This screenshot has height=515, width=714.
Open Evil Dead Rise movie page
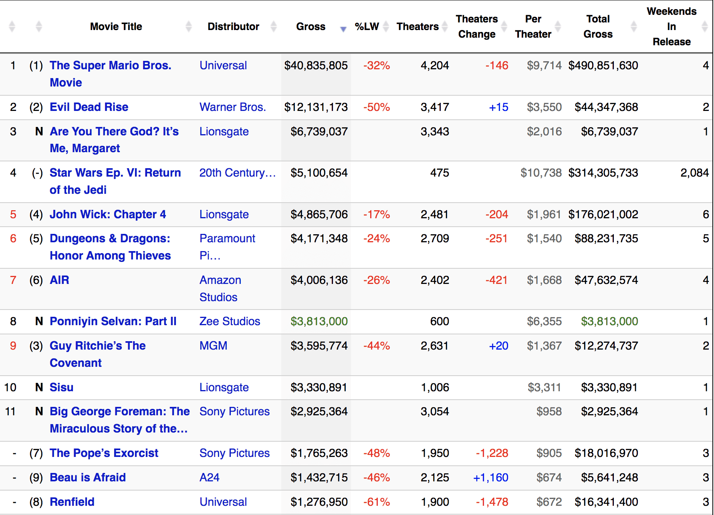(x=89, y=107)
